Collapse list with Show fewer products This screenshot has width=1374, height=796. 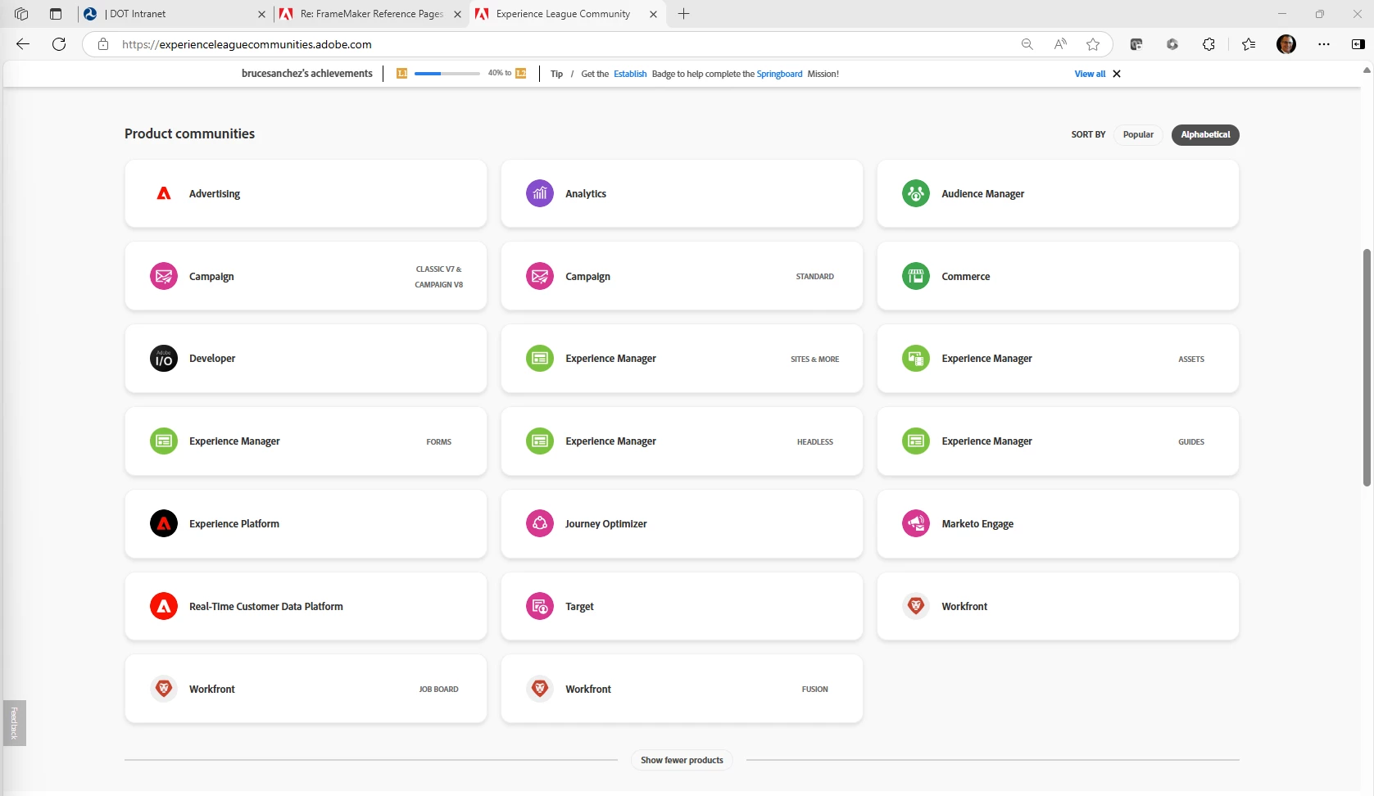[682, 760]
